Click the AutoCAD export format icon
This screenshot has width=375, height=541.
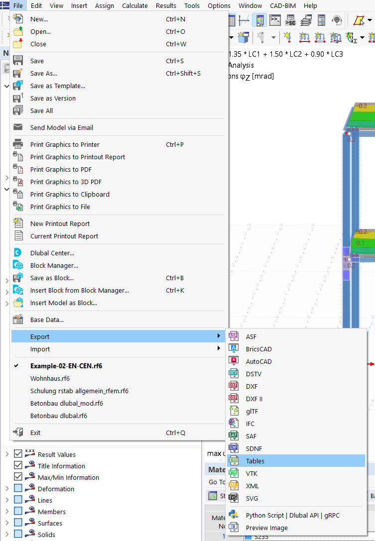coord(233,361)
